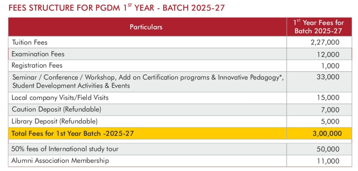
Task: Click the 15,000 field visits amount
Action: tap(328, 98)
